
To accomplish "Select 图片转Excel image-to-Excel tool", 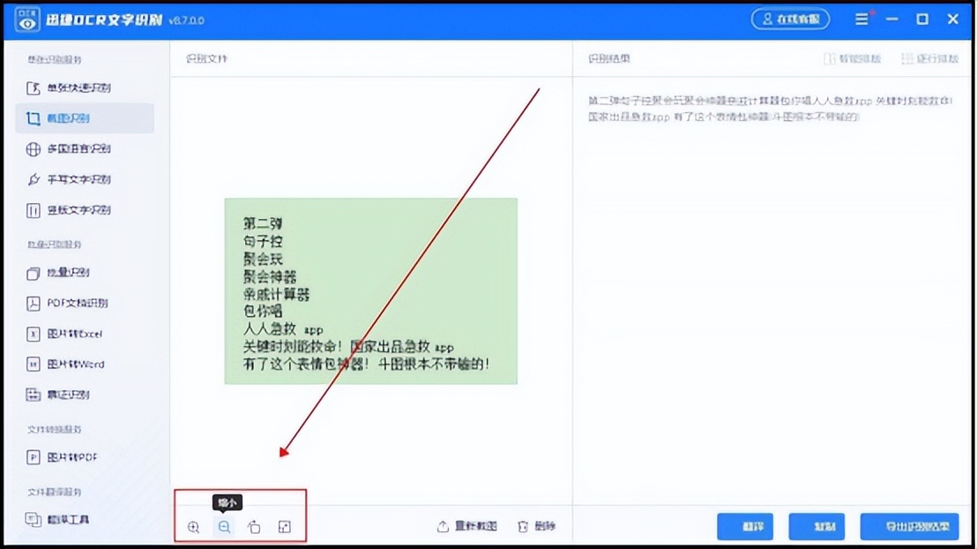I will click(x=78, y=334).
